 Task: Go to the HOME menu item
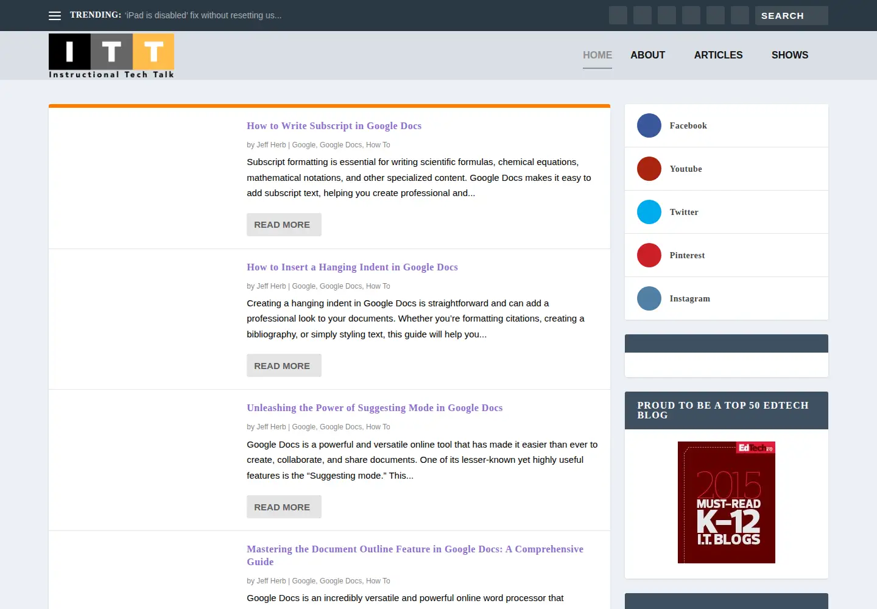[597, 55]
